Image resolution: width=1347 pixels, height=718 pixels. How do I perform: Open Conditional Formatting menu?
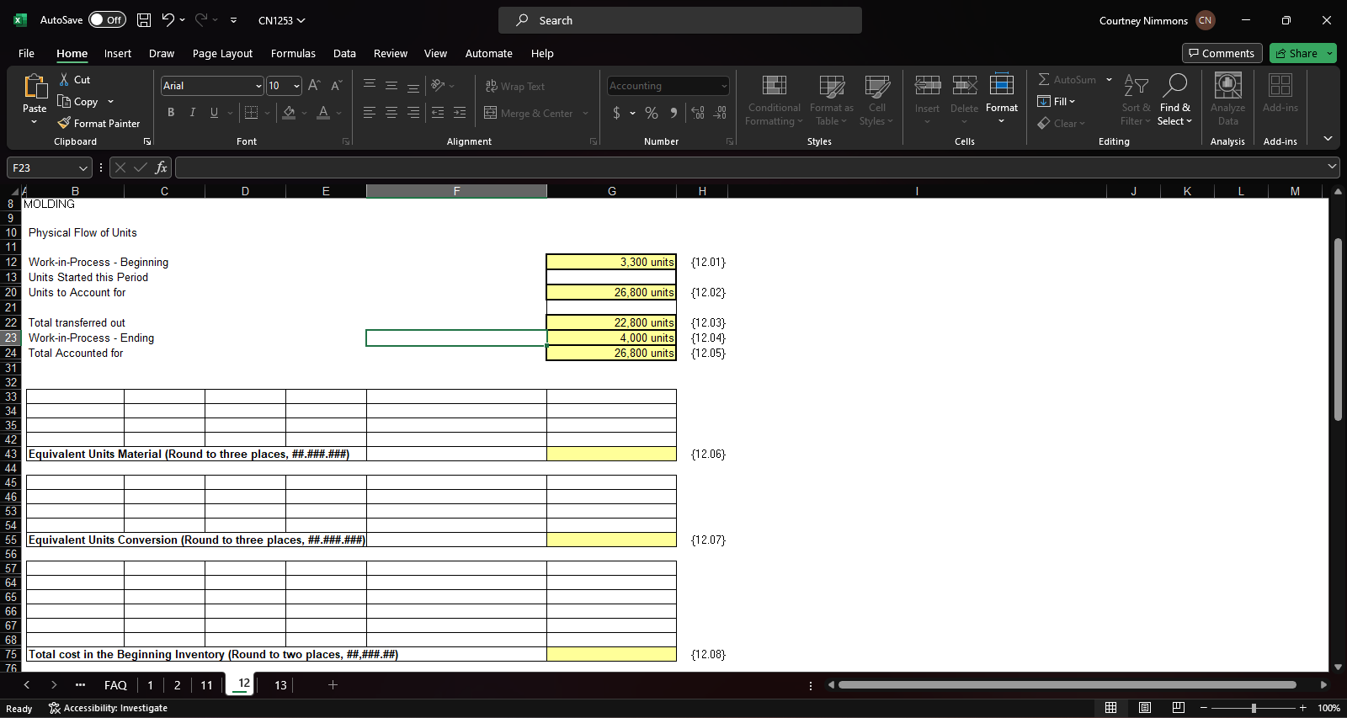pos(774,100)
